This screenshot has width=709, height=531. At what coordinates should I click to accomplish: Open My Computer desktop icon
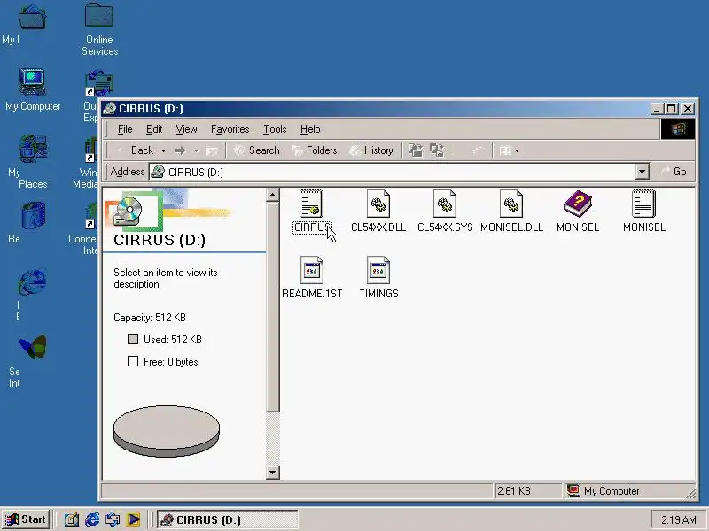point(32,82)
